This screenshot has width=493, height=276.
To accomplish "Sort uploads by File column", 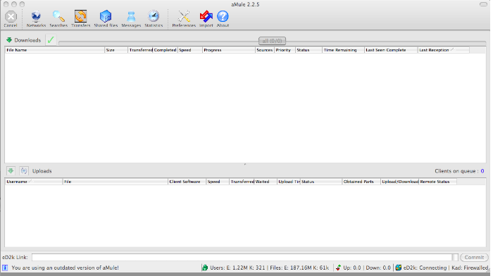I will [x=116, y=182].
